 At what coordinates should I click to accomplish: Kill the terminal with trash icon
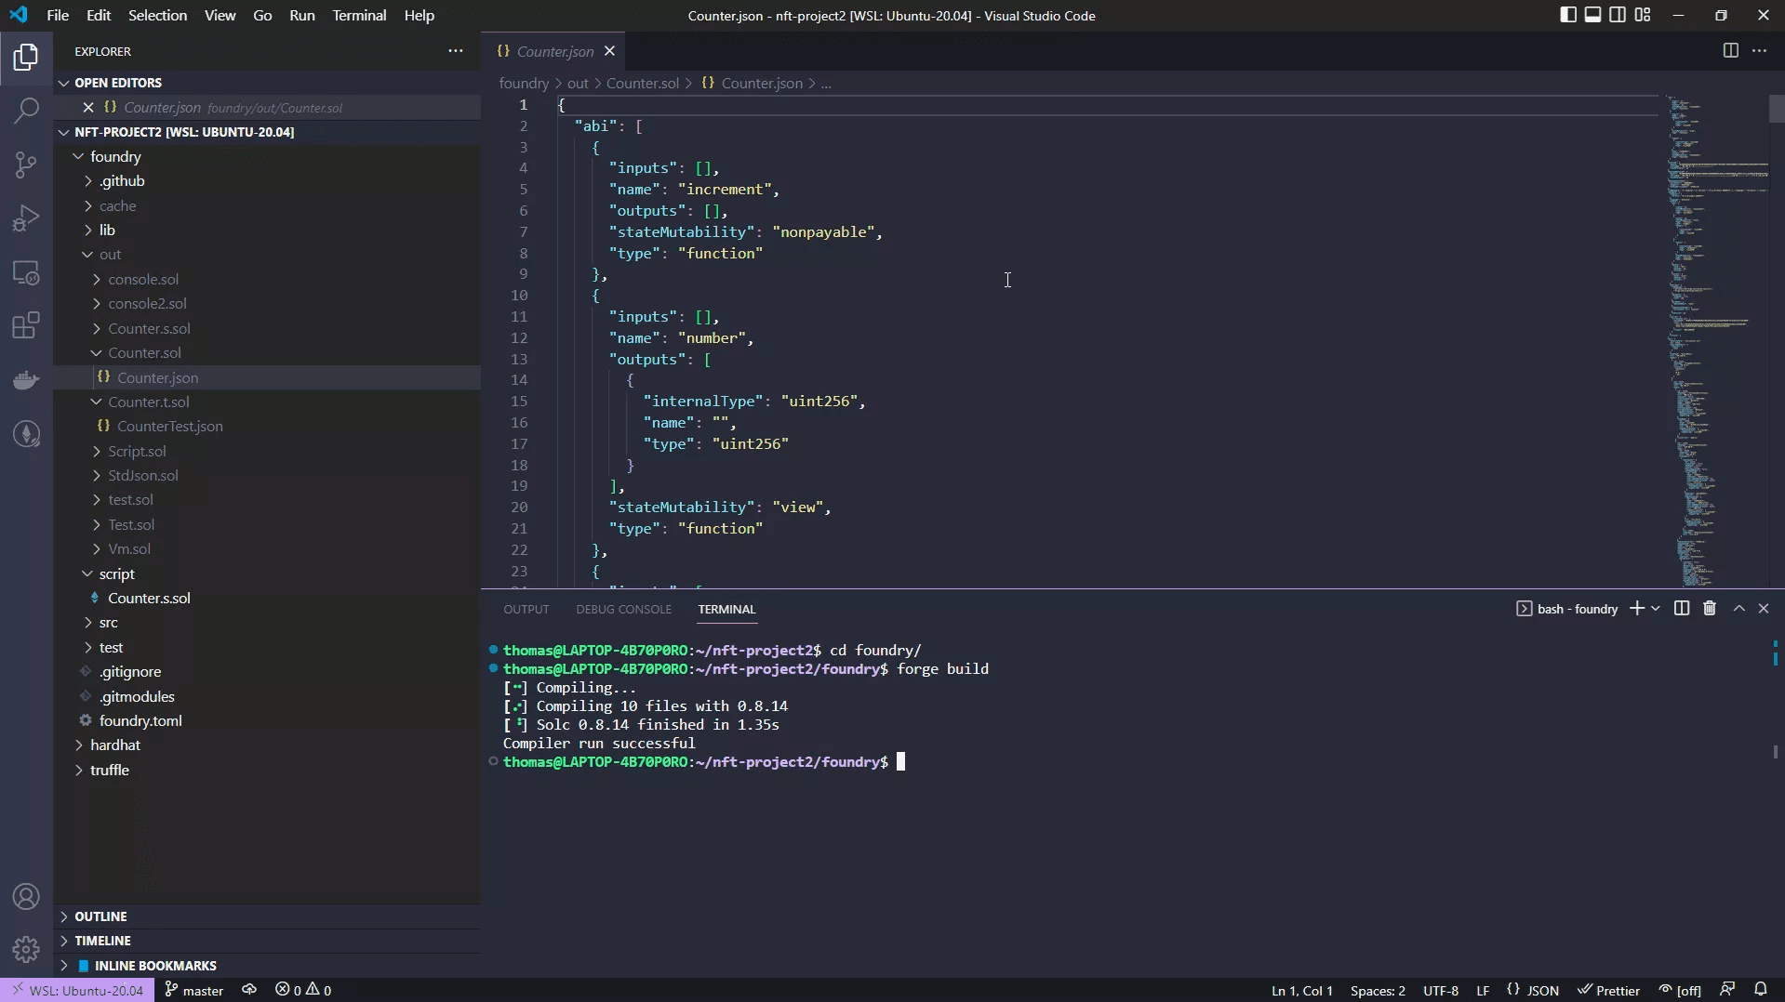[x=1710, y=609]
